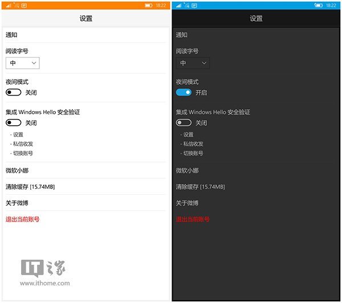
Task: Click Wi-Fi icon in orange status bar
Action: [17, 5]
